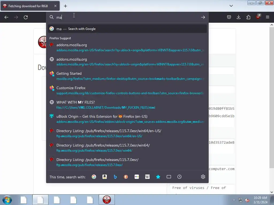The height and width of the screenshot is (205, 274).
Task: Click the scrollbar down arrow
Action: point(272,192)
